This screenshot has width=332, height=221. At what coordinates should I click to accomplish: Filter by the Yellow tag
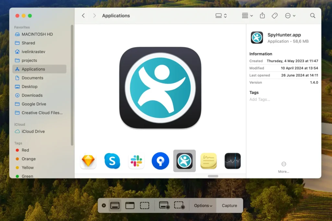point(39,167)
